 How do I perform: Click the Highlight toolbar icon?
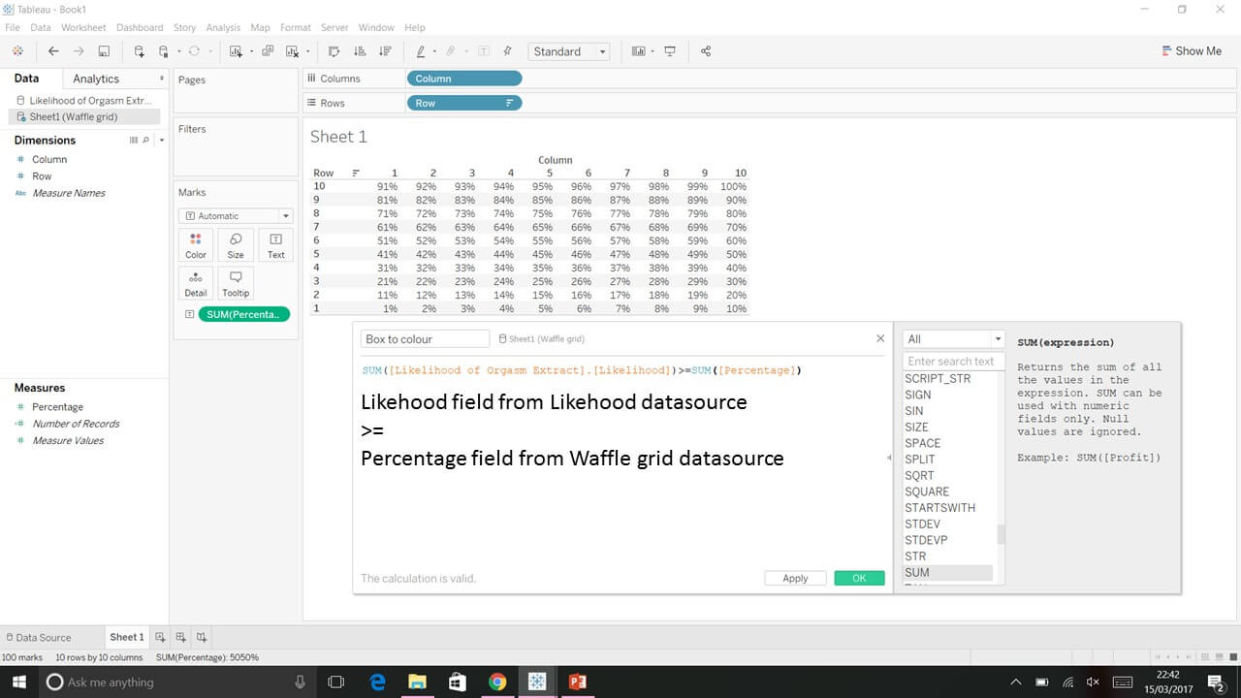point(420,50)
